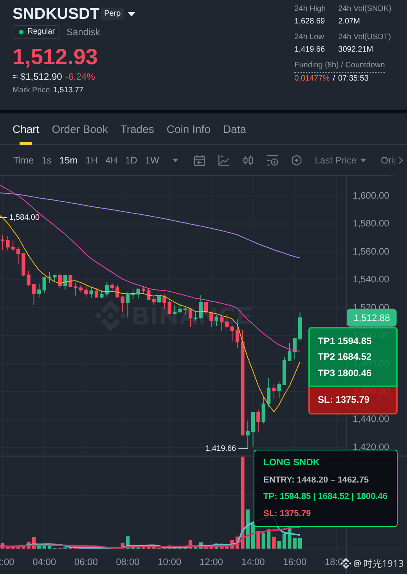Select the 15m interval
The width and height of the screenshot is (407, 574).
click(x=68, y=160)
